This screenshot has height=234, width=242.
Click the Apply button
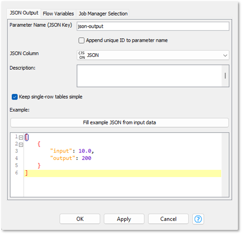124,219
